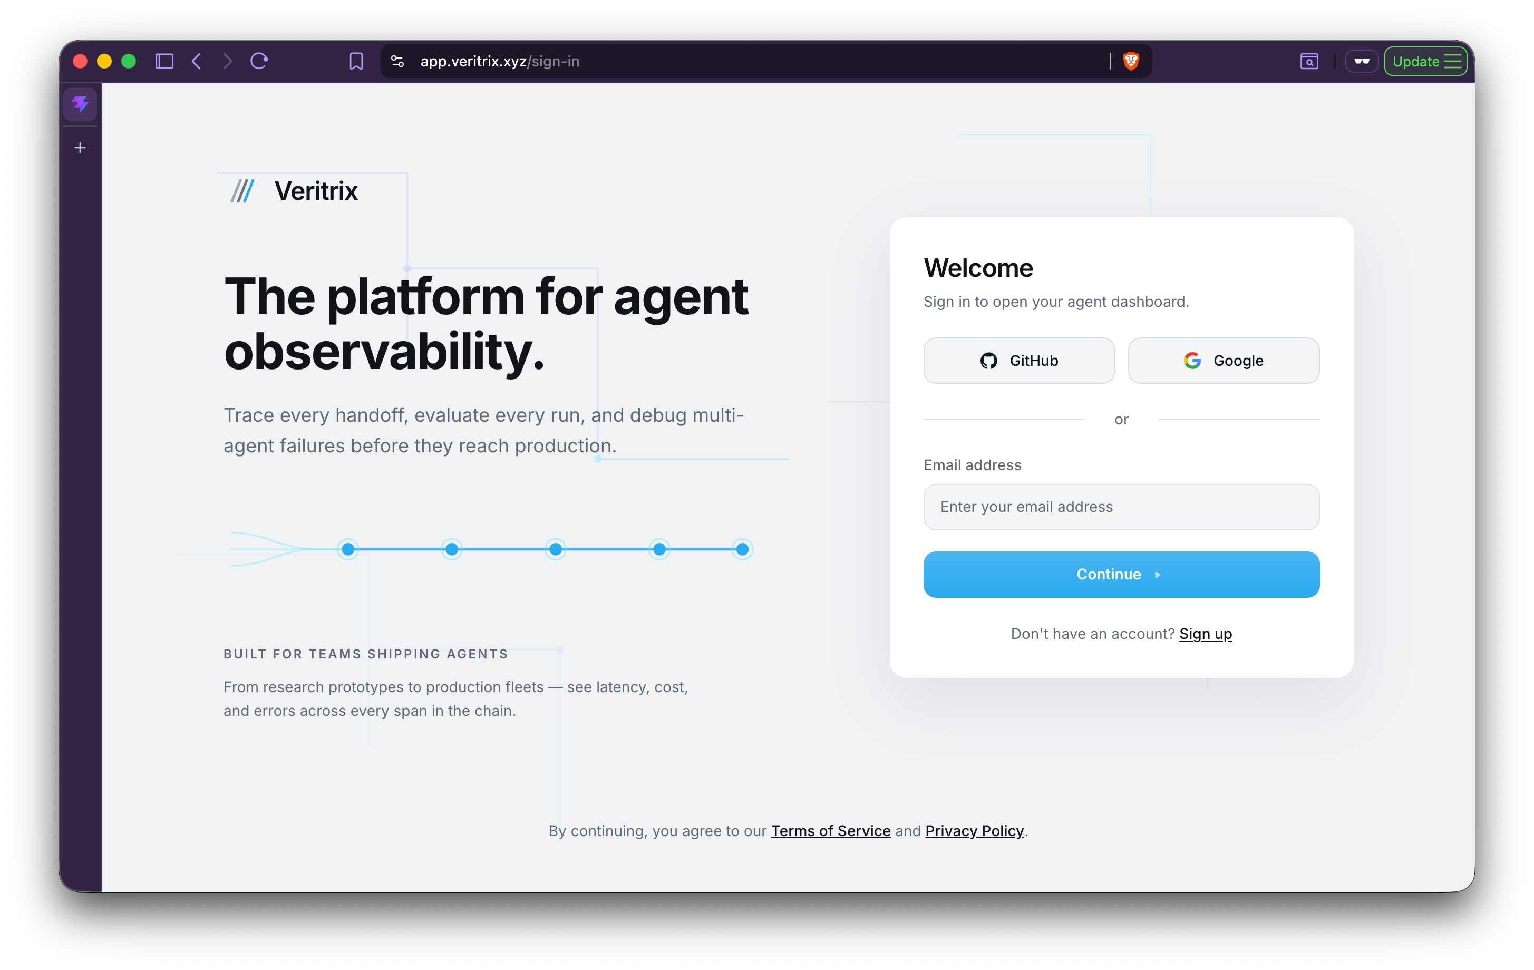Open site settings icon in address bar
The width and height of the screenshot is (1534, 970).
[x=397, y=61]
